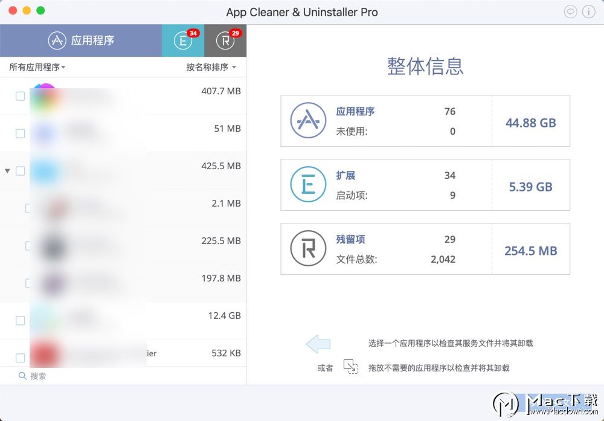Viewport: 604px width, 421px height.
Task: Tick the checkbox for the 425.5 MB app
Action: [x=21, y=170]
